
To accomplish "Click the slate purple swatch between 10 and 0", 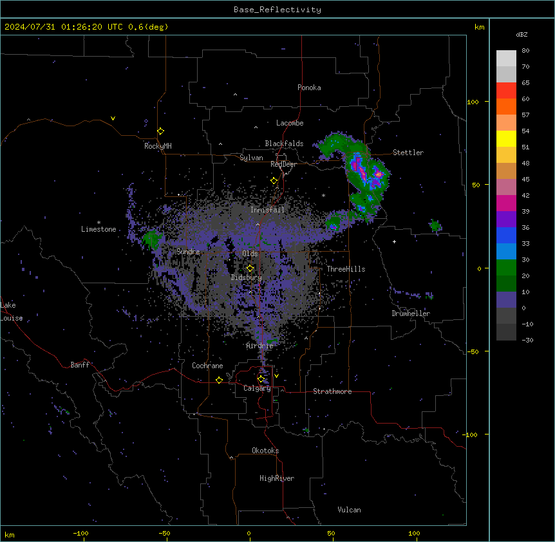I will point(506,300).
